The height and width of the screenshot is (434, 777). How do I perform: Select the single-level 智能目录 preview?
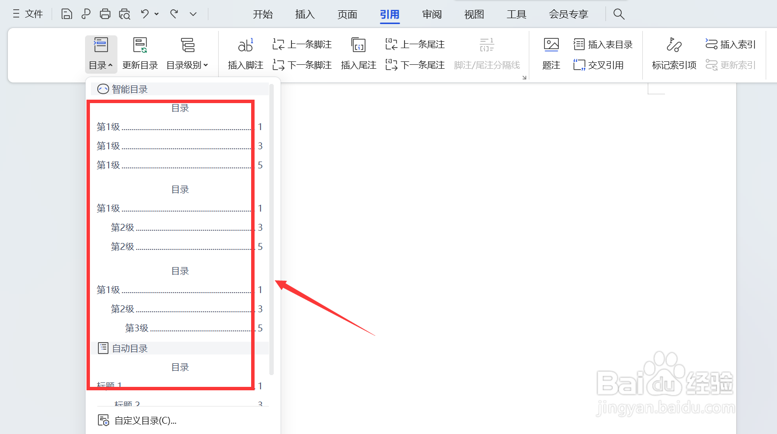coord(179,137)
